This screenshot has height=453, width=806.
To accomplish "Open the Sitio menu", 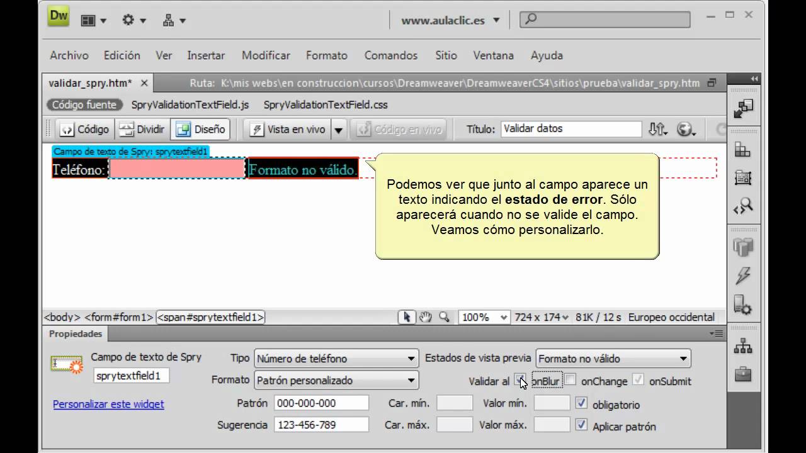I will click(x=446, y=55).
